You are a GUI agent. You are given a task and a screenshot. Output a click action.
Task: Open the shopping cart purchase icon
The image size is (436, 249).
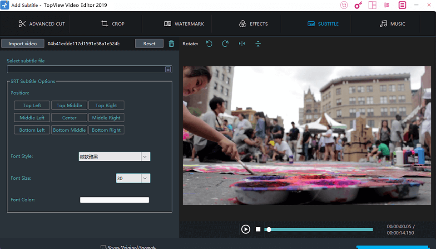(x=344, y=5)
